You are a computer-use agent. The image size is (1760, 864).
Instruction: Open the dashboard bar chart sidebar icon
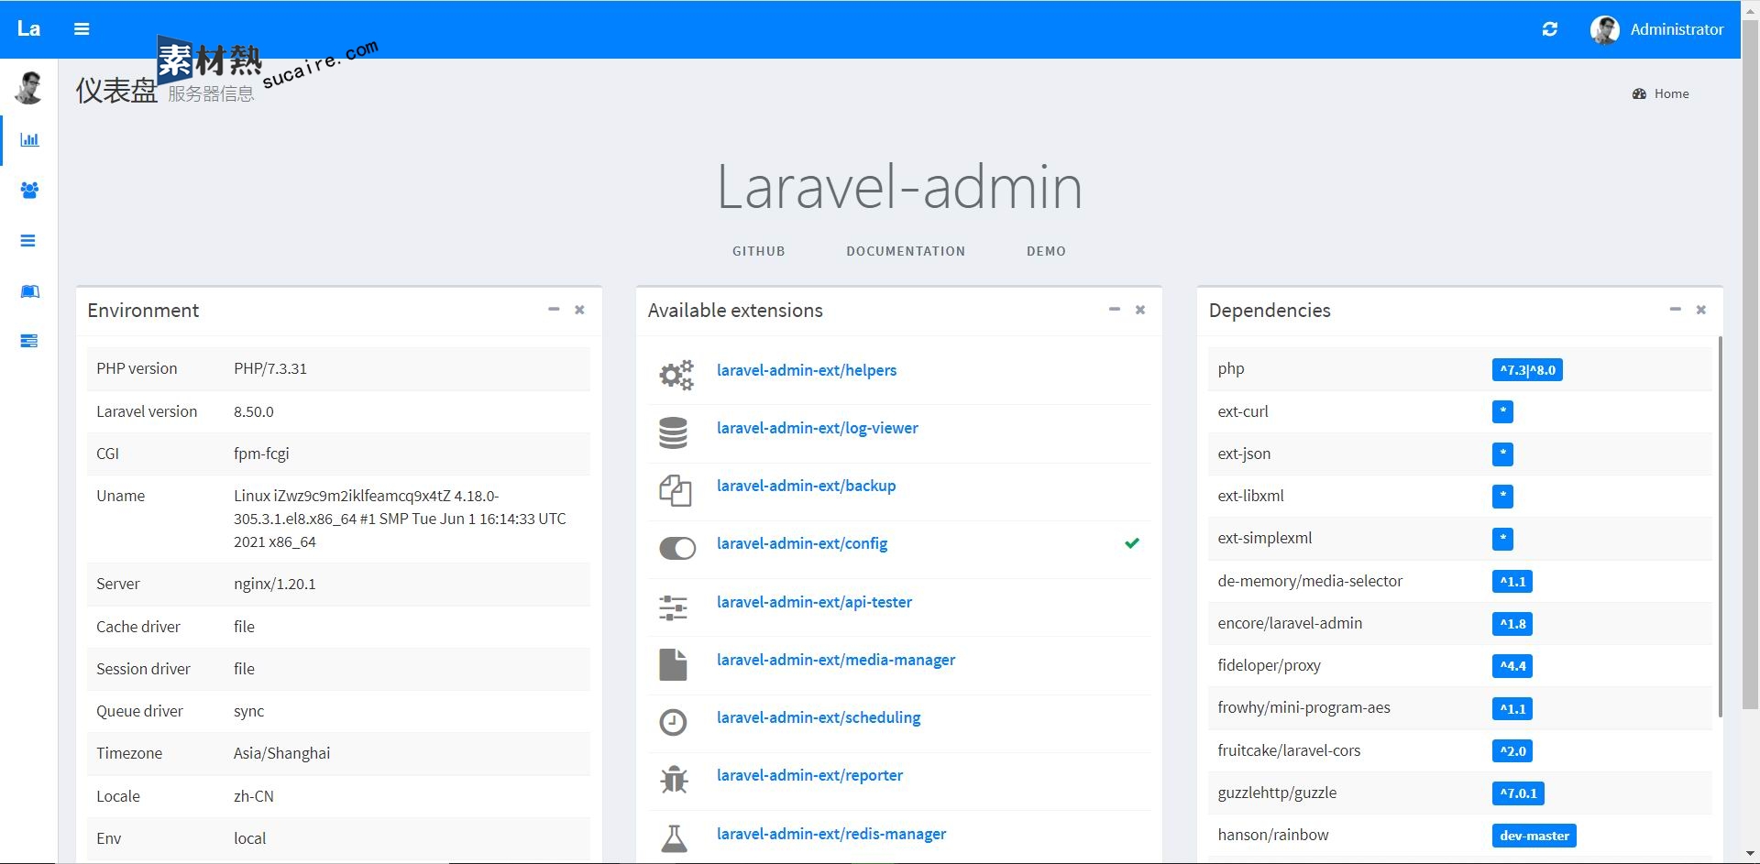[29, 140]
